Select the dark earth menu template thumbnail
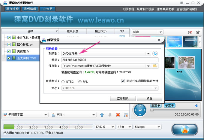 tap(190, 42)
